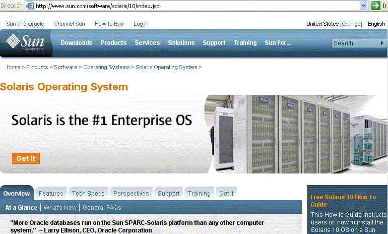Screen dimensions: 388x234
Task: Click "Solaris is the #1 Enterprise OS" headline
Action: point(102,120)
